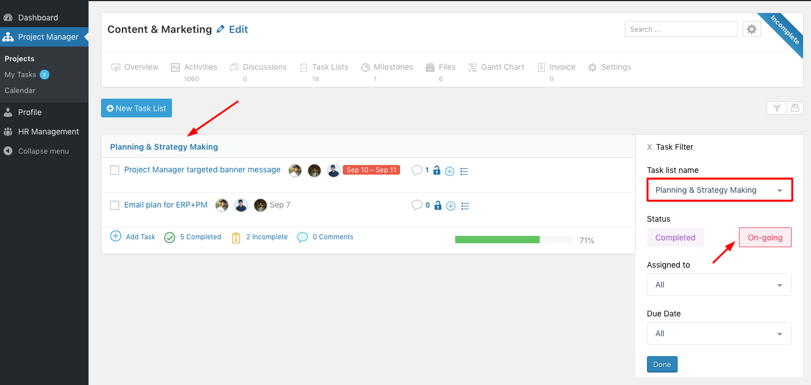The height and width of the screenshot is (385, 811).
Task: Click the privacy lock on the banner message task
Action: (436, 171)
